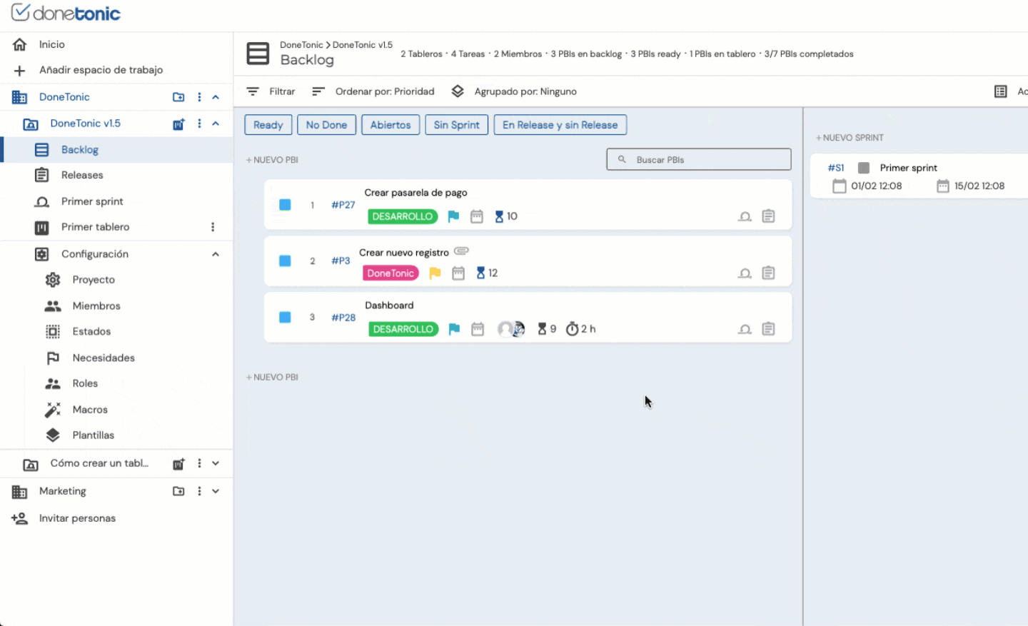Go to Miembros settings
The image size is (1028, 626).
coord(96,306)
